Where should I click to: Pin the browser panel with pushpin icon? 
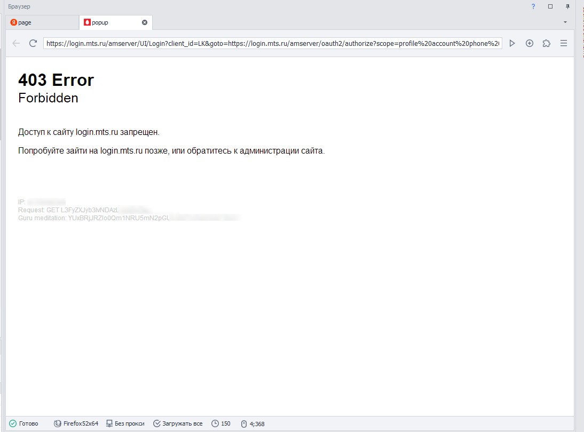tap(567, 6)
